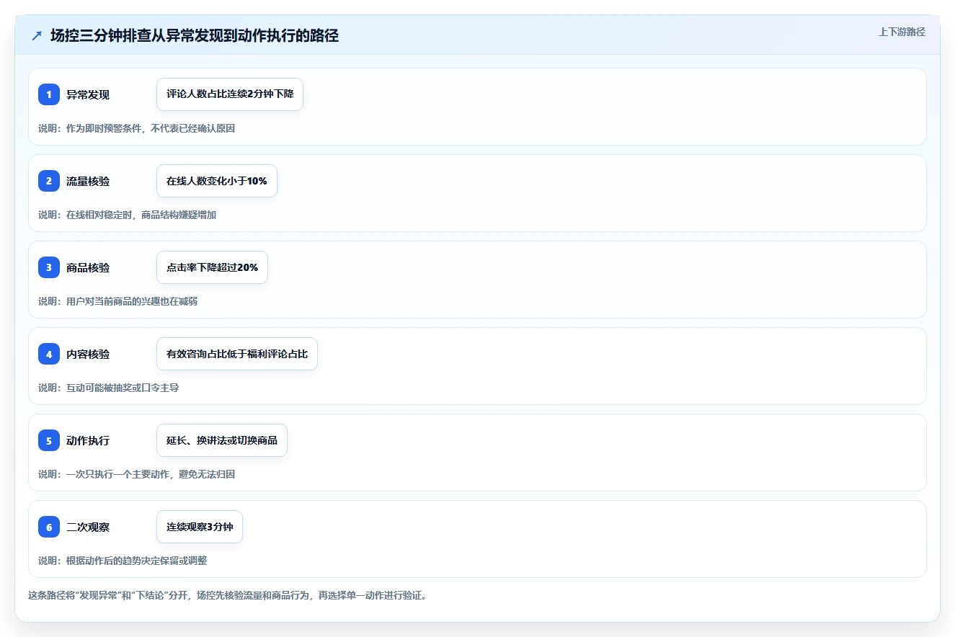Click the 点击率下降超过20% chip
955x637 pixels.
click(212, 267)
